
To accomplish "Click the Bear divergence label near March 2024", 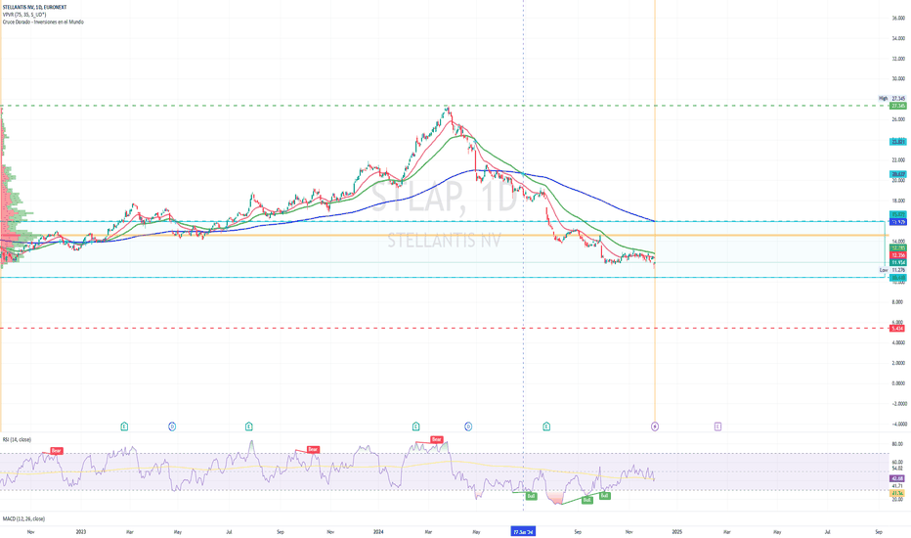I will click(x=436, y=439).
